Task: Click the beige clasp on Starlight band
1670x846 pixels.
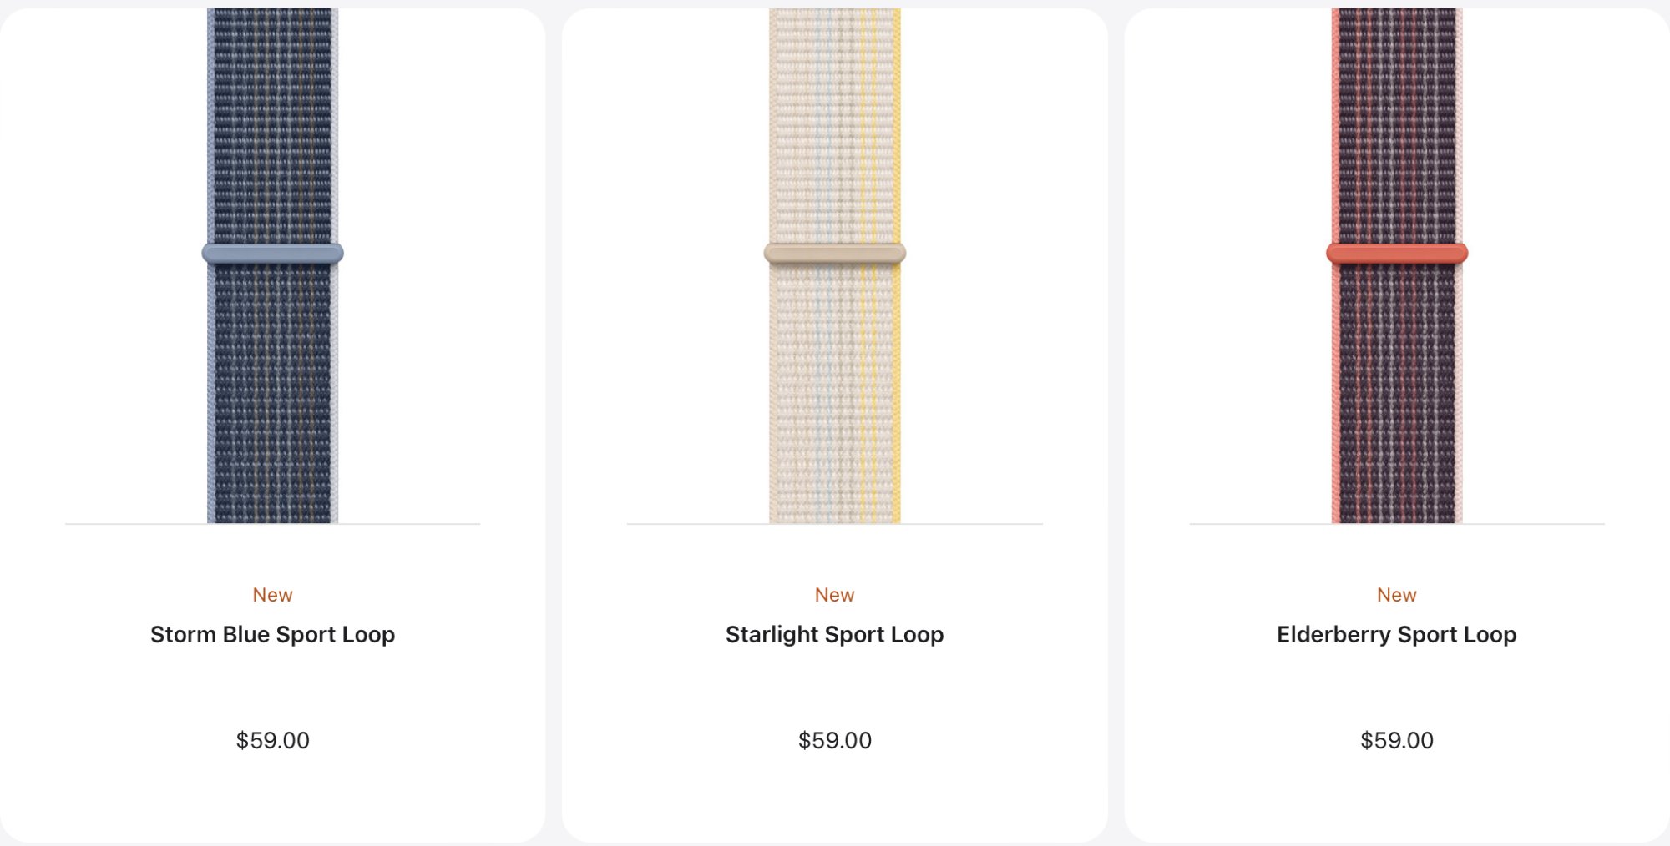Action: click(x=834, y=254)
